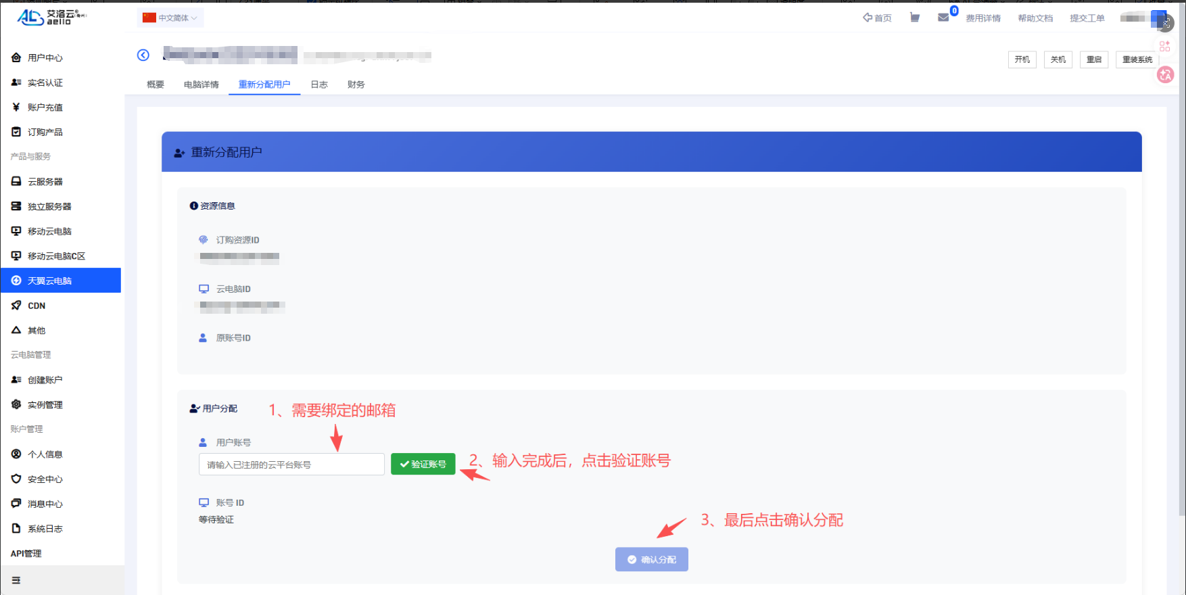Go to 首页 home link
Screen dimensions: 1186x595
(877, 18)
